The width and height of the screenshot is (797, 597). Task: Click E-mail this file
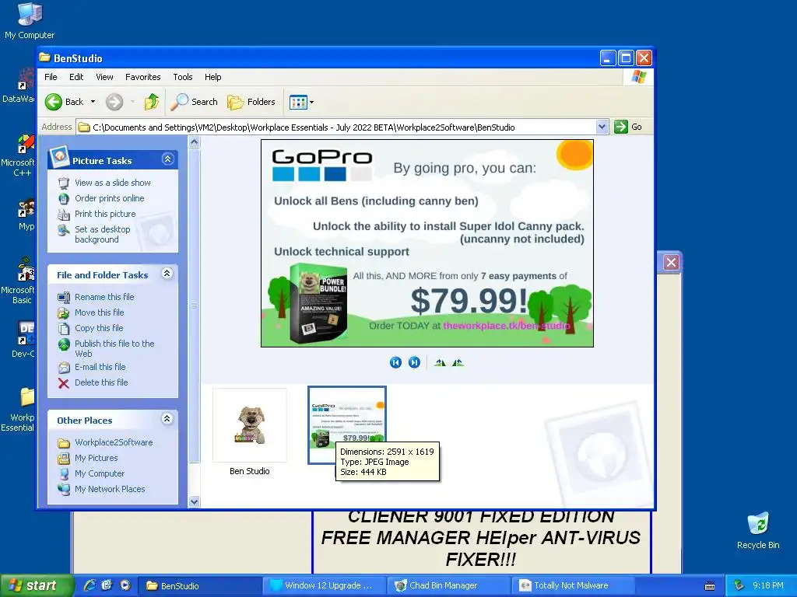100,367
